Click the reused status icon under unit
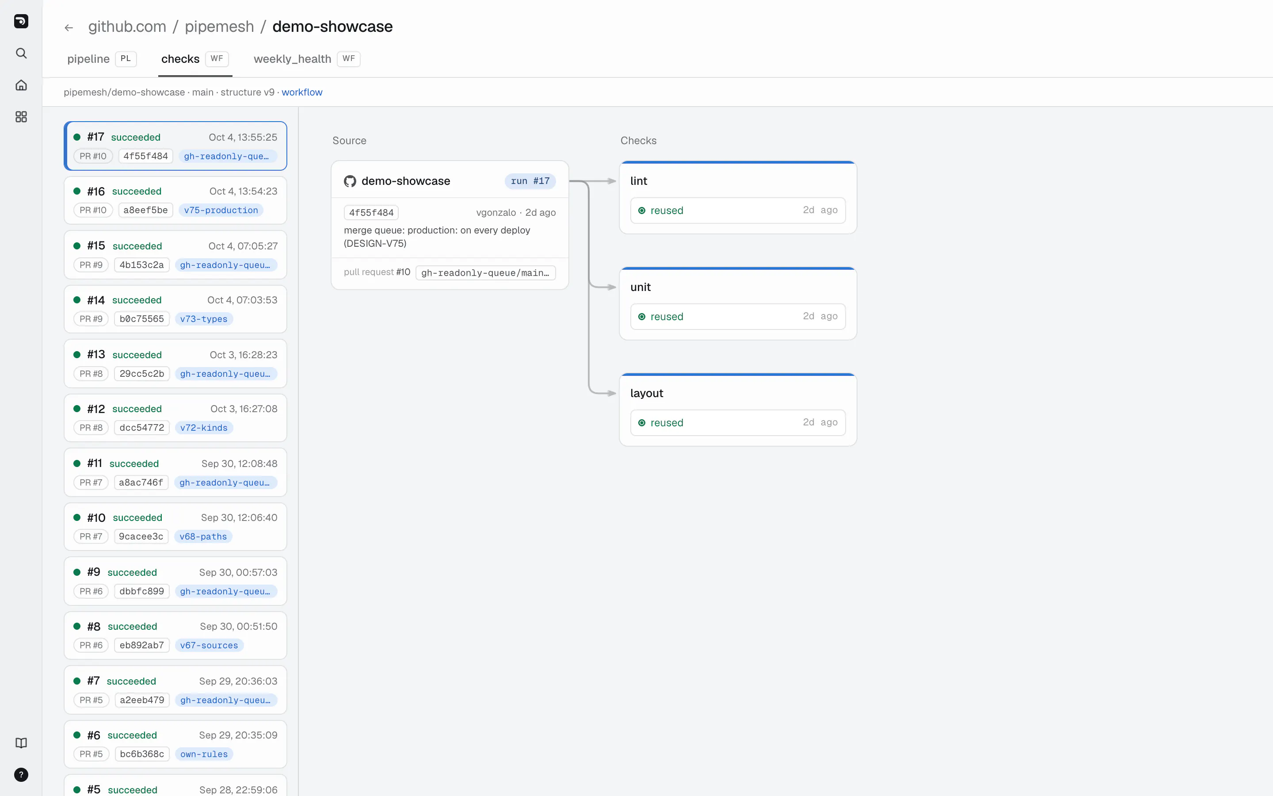 642,316
